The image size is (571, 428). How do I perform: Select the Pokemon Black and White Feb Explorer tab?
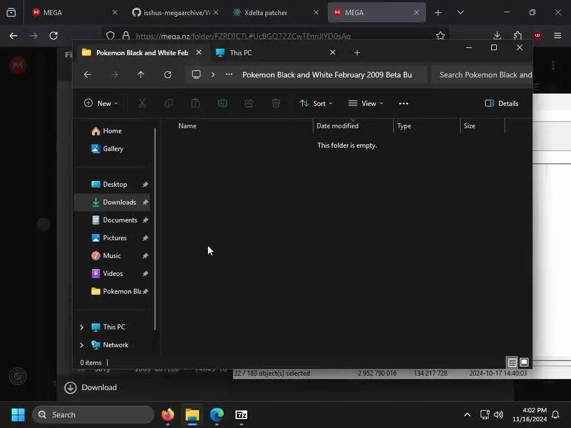[x=142, y=53]
